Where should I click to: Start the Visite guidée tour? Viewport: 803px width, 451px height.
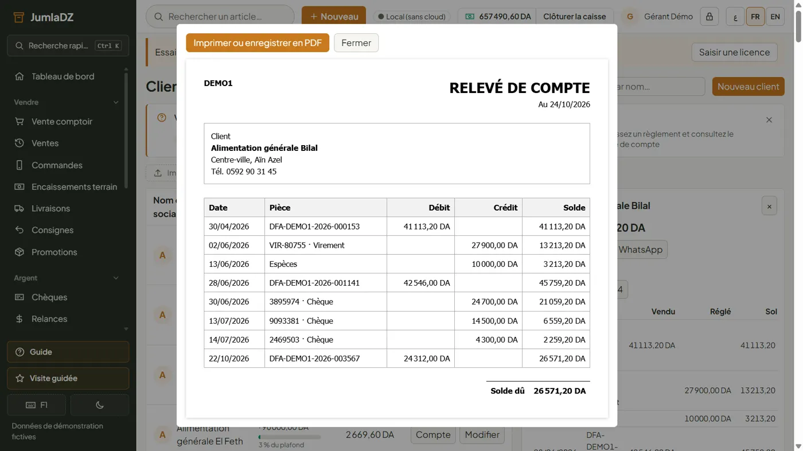tap(68, 379)
